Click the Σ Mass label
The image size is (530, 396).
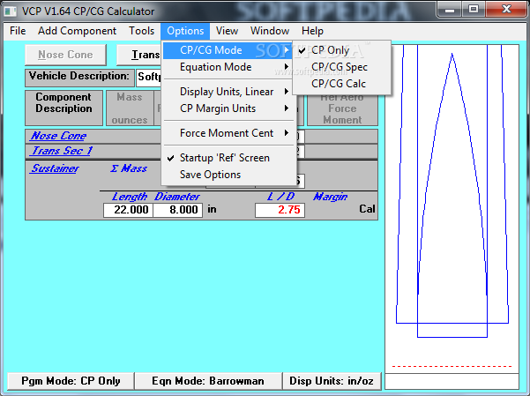coord(129,168)
